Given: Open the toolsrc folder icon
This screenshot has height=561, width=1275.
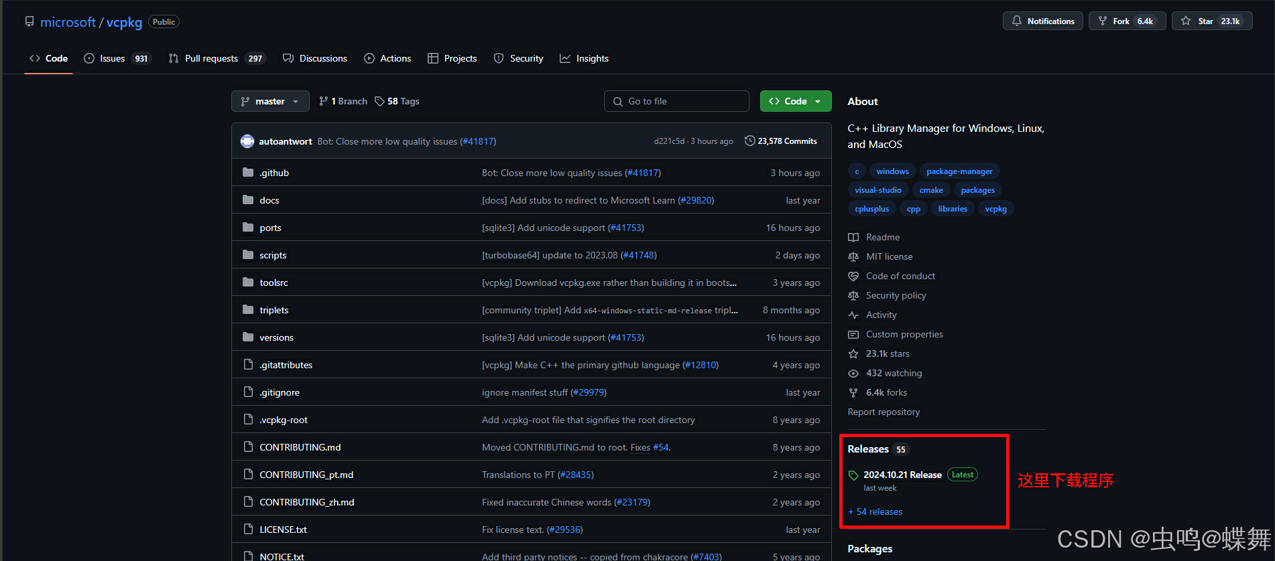Looking at the screenshot, I should [248, 283].
